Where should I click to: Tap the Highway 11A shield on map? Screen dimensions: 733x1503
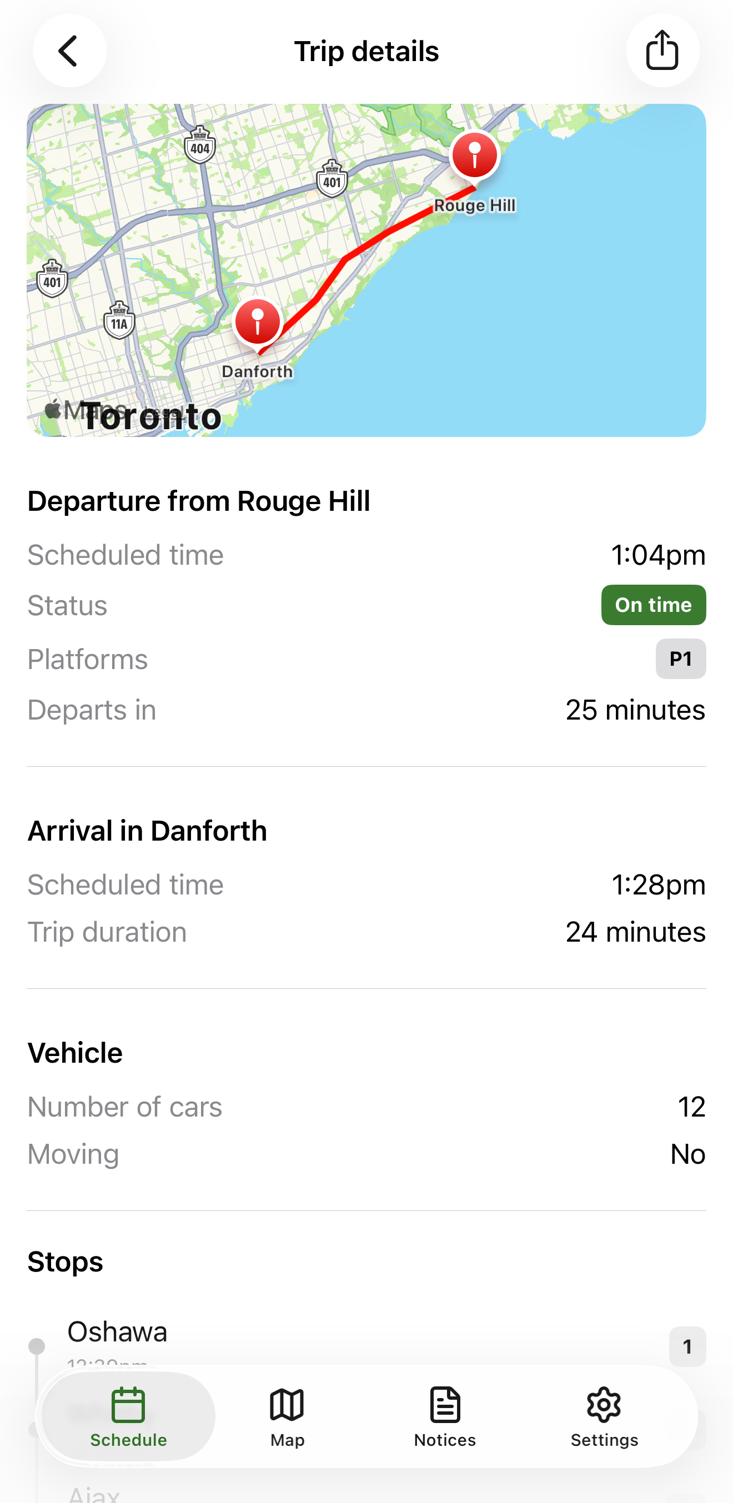click(x=119, y=320)
